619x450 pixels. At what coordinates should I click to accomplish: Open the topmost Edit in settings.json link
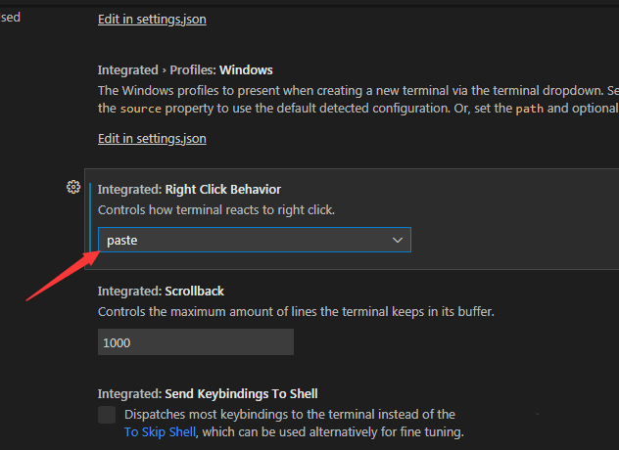pyautogui.click(x=152, y=20)
